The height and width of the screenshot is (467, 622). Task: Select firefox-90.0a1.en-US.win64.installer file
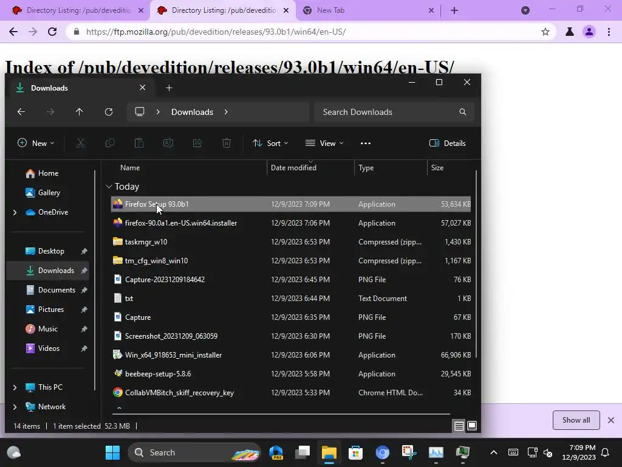click(291, 223)
